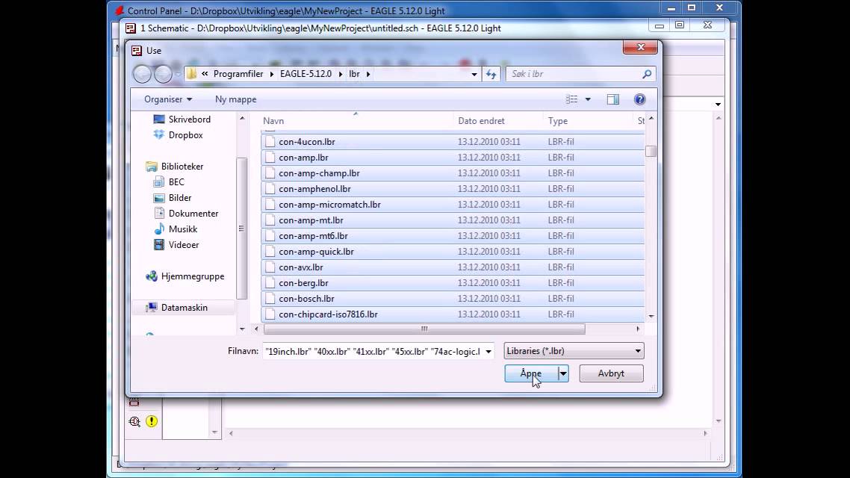Select con-amp.lbr in file list
The width and height of the screenshot is (850, 478).
452,158
